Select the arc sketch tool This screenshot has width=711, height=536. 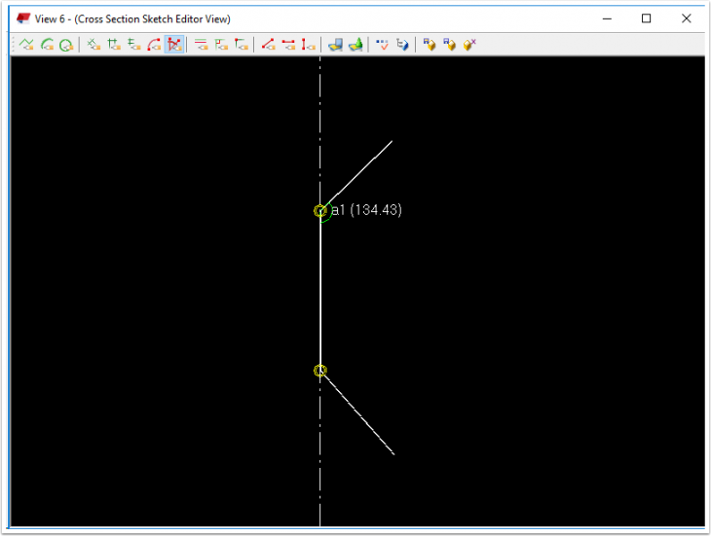[x=47, y=45]
